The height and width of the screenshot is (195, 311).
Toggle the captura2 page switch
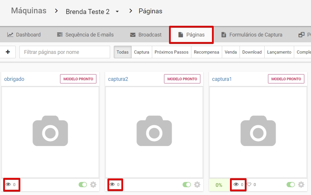pos(187,185)
